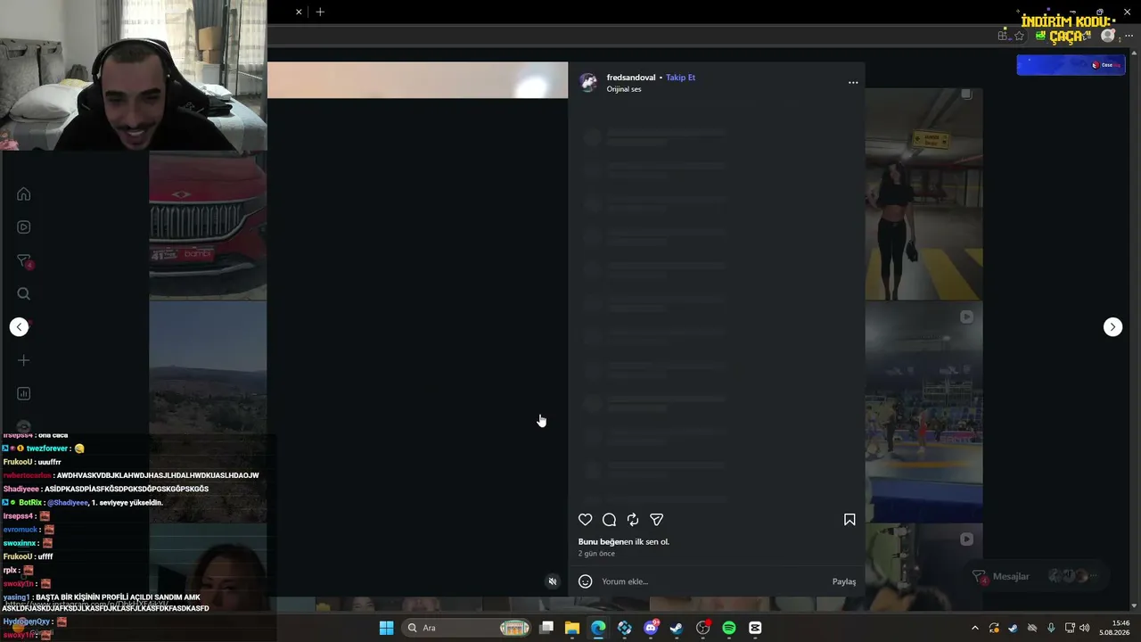Open the browser settings and more menu
The image size is (1141, 642).
click(x=1129, y=37)
